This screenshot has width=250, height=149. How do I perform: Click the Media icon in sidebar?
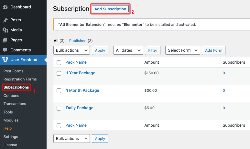pyautogui.click(x=5, y=30)
